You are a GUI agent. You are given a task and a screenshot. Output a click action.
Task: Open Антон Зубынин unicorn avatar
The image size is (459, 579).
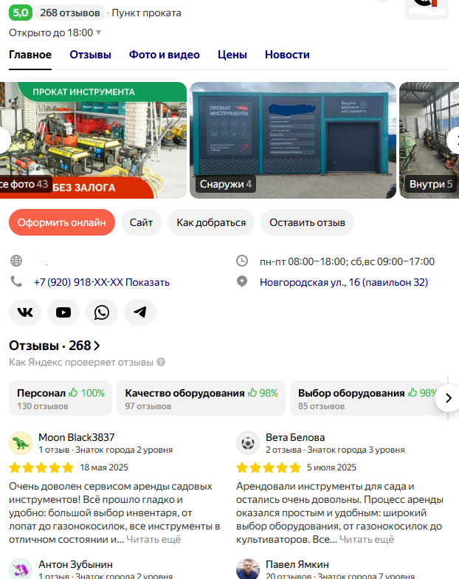(21, 569)
